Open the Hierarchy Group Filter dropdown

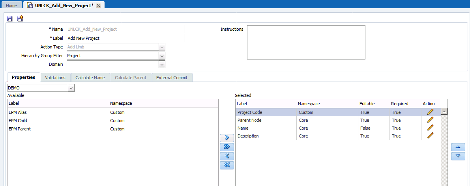(x=162, y=56)
